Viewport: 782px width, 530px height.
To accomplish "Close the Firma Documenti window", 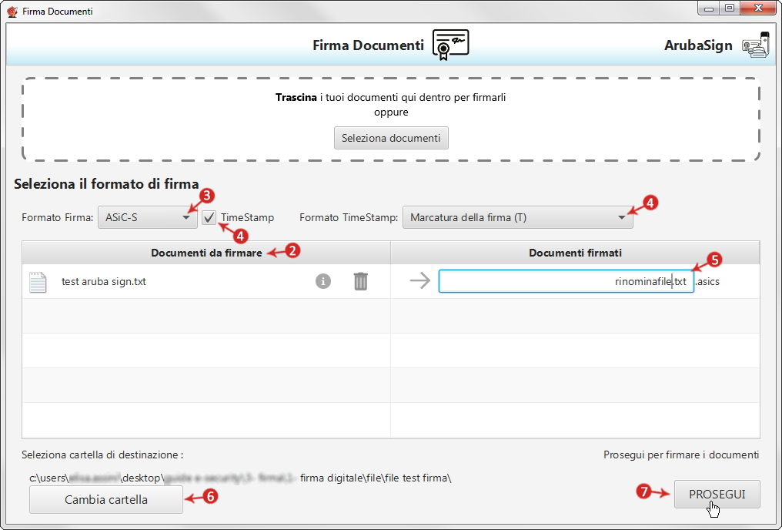I will [758, 8].
